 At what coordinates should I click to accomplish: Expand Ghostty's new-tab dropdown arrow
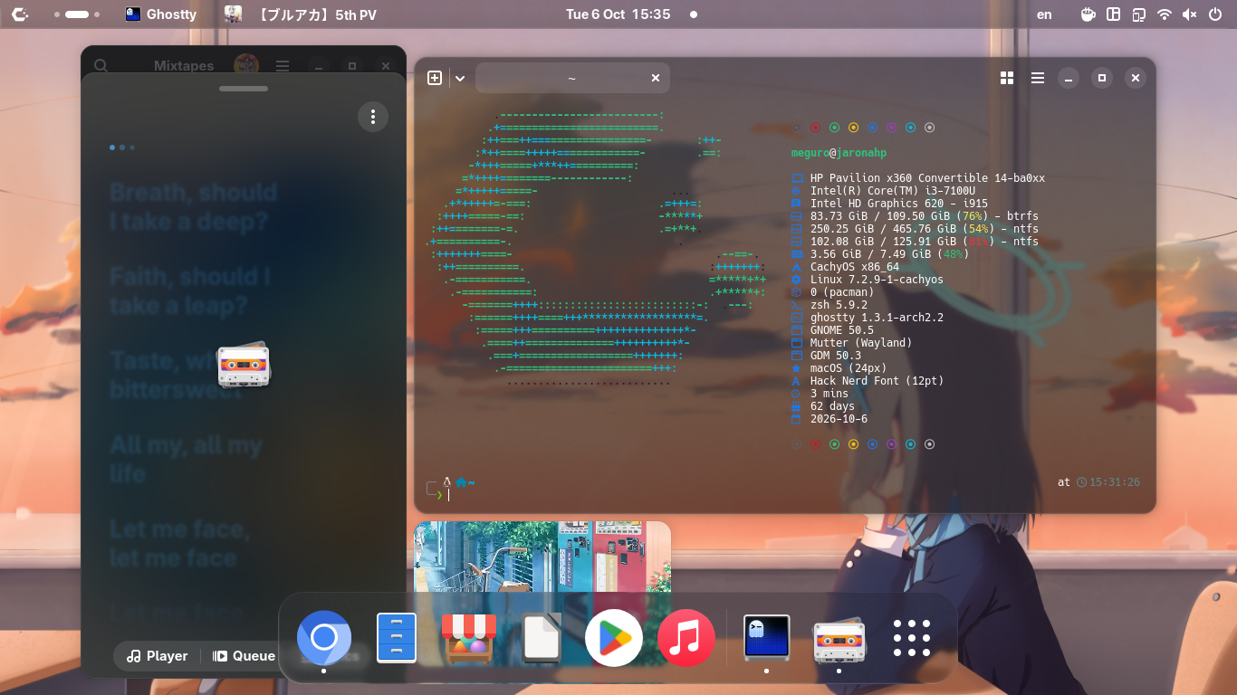460,78
